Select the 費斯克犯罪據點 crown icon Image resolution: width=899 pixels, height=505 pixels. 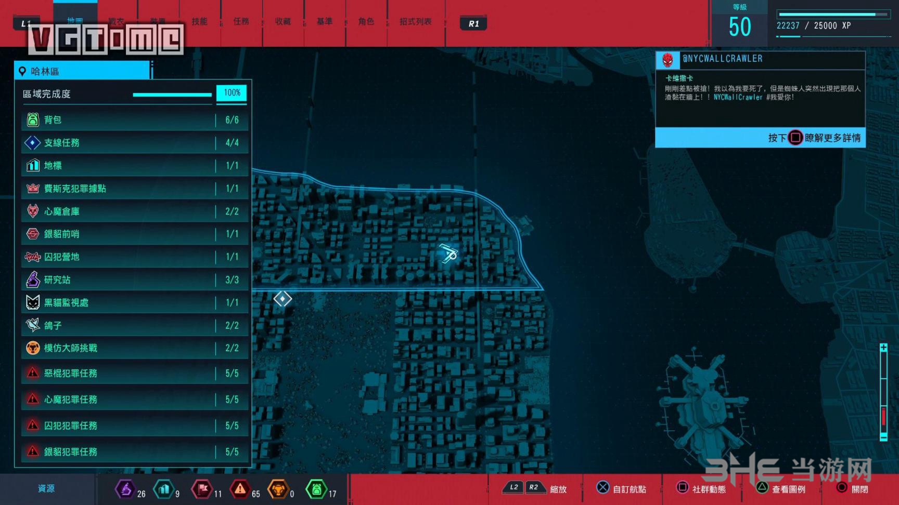pos(33,188)
